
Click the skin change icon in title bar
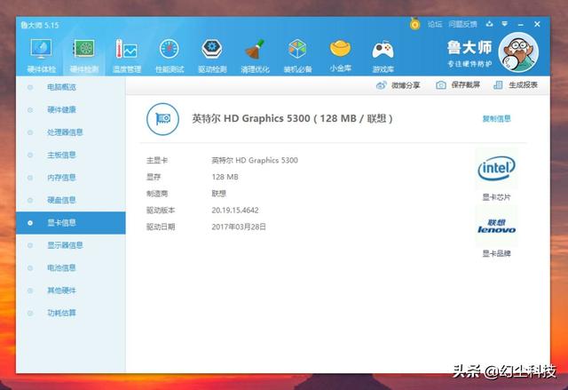tap(489, 24)
